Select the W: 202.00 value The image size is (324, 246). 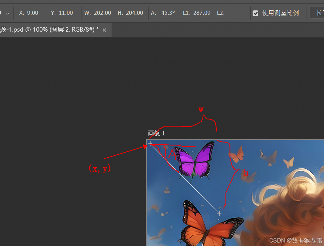pyautogui.click(x=98, y=13)
